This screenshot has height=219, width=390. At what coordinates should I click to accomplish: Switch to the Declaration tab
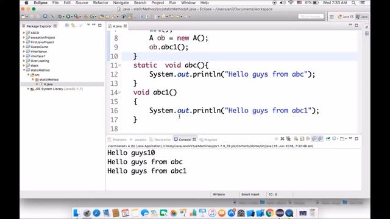160,139
